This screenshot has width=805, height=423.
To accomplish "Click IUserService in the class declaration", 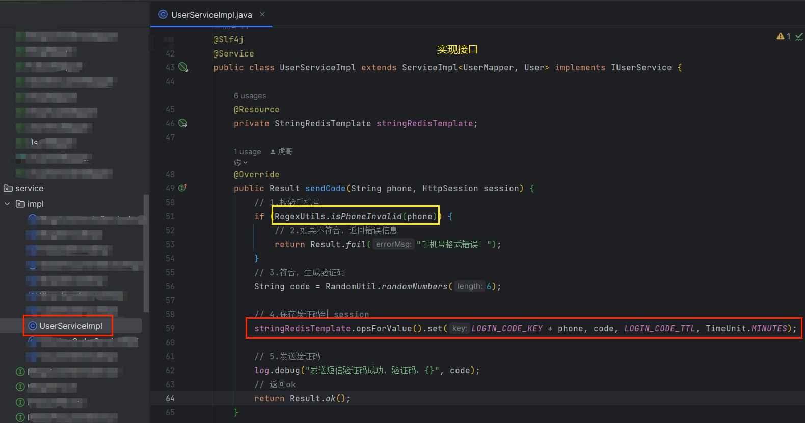I will pyautogui.click(x=641, y=67).
